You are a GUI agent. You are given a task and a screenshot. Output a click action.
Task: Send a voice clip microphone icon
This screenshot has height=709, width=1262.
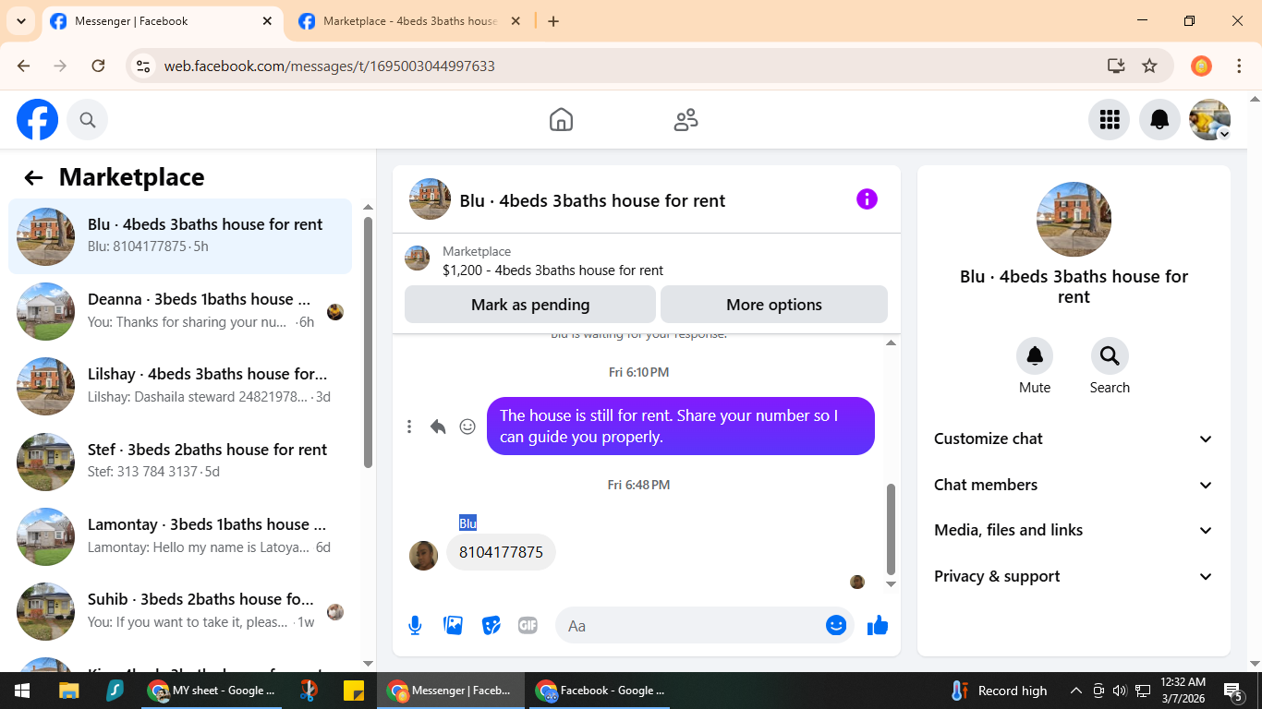416,626
